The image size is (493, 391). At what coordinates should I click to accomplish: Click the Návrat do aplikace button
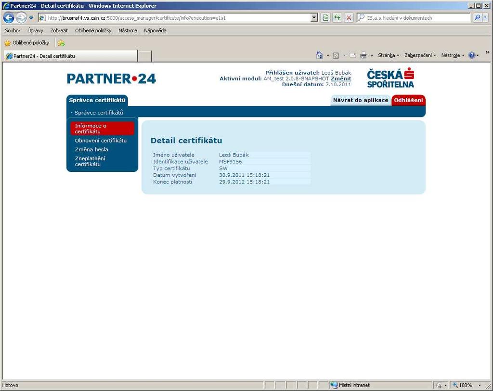[x=361, y=100]
